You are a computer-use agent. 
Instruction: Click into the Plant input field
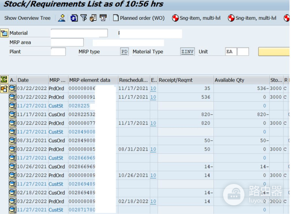pos(58,52)
